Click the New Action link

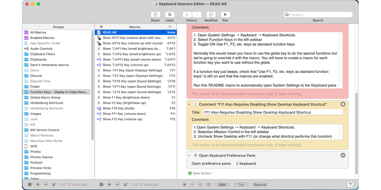coord(202,173)
